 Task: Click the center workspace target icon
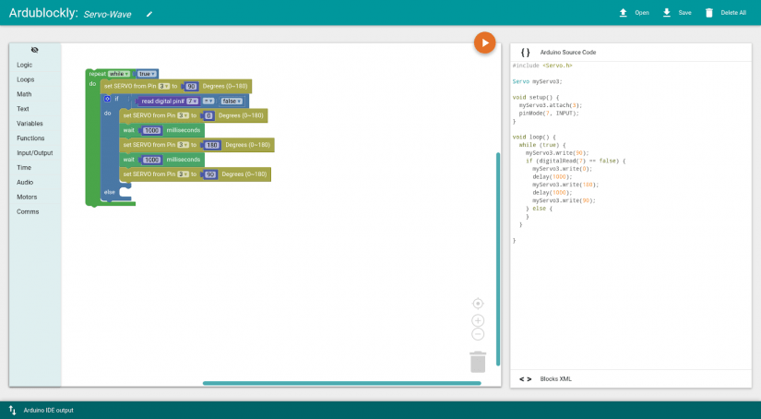click(x=478, y=304)
